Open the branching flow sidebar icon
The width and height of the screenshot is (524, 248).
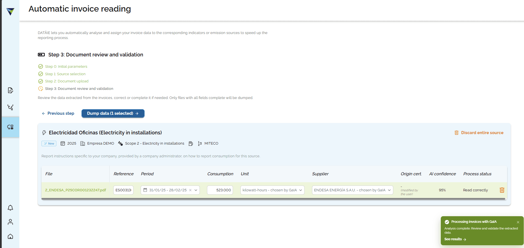coord(11,107)
